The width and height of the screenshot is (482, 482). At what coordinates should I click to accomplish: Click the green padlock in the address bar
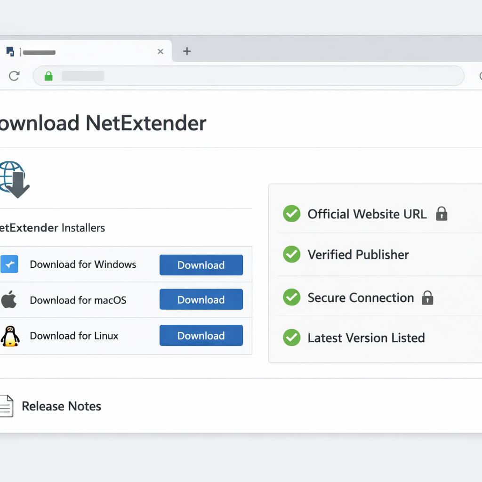[x=48, y=76]
